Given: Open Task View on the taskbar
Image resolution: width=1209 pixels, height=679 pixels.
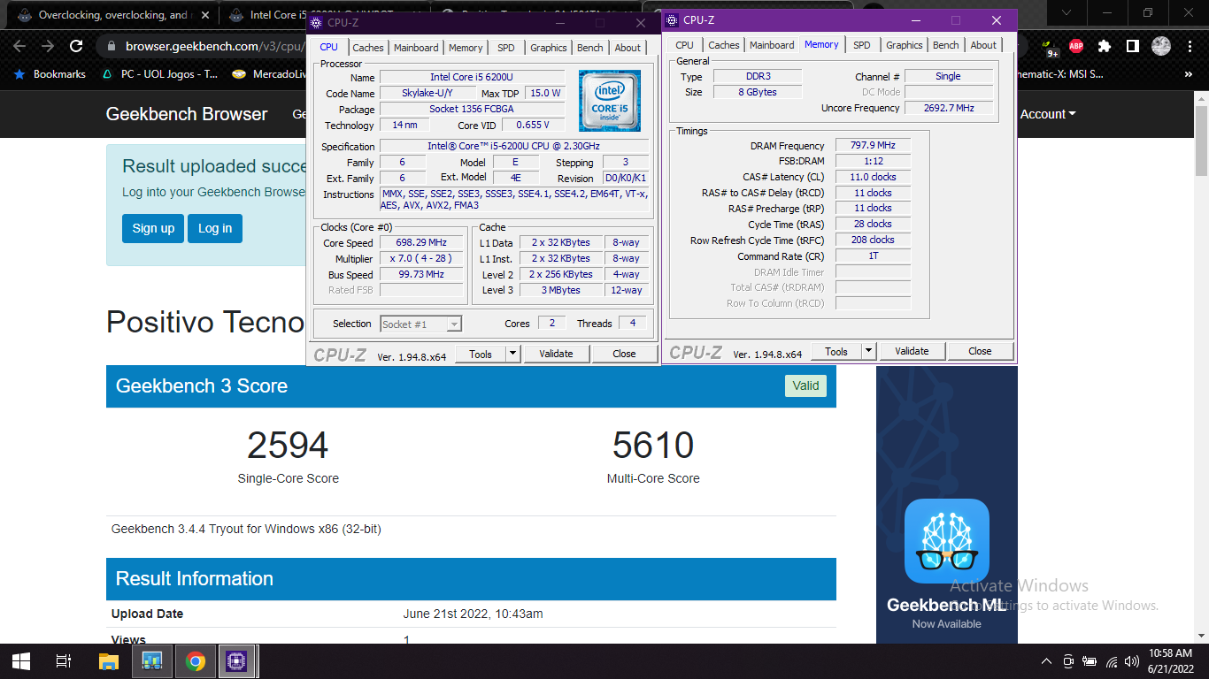Looking at the screenshot, I should tap(64, 660).
